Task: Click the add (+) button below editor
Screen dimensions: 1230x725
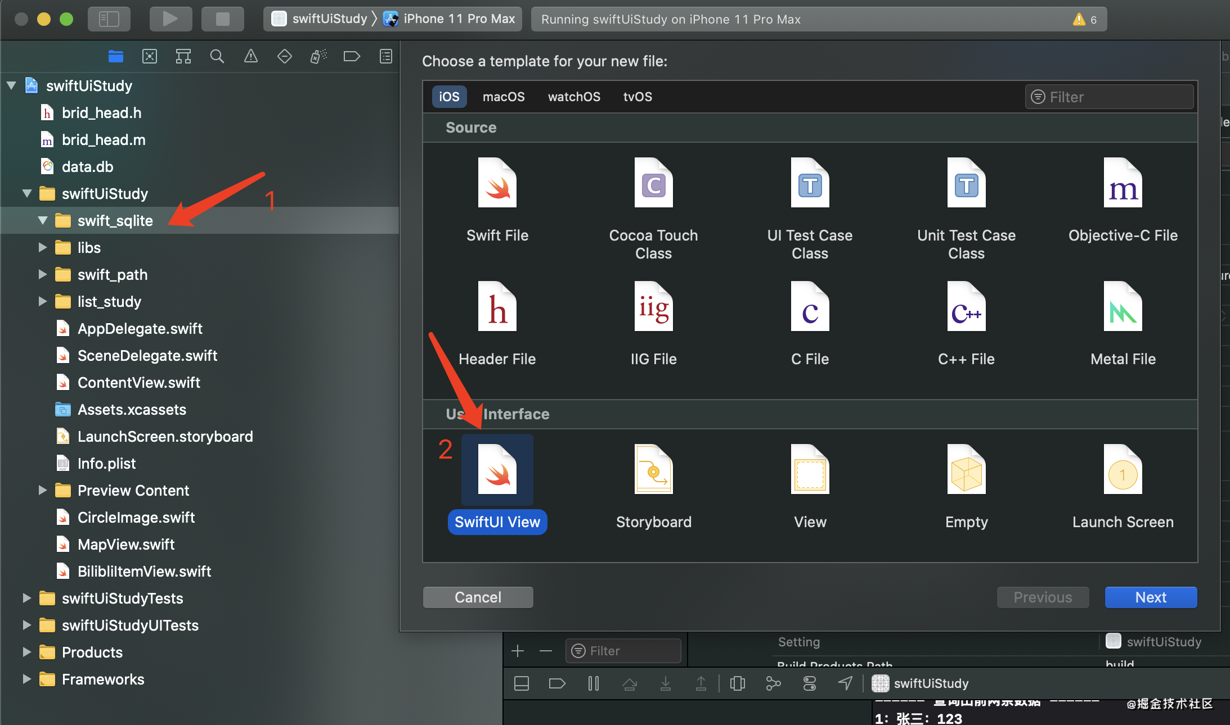Action: (518, 651)
